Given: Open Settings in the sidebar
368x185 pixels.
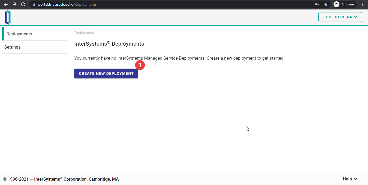Looking at the screenshot, I should (34, 47).
